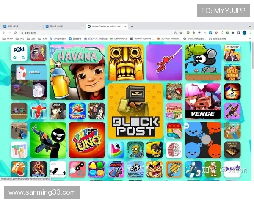Viewport: 254px width, 203px height.
Task: Reload the poki.com page
Action: coord(15,33)
